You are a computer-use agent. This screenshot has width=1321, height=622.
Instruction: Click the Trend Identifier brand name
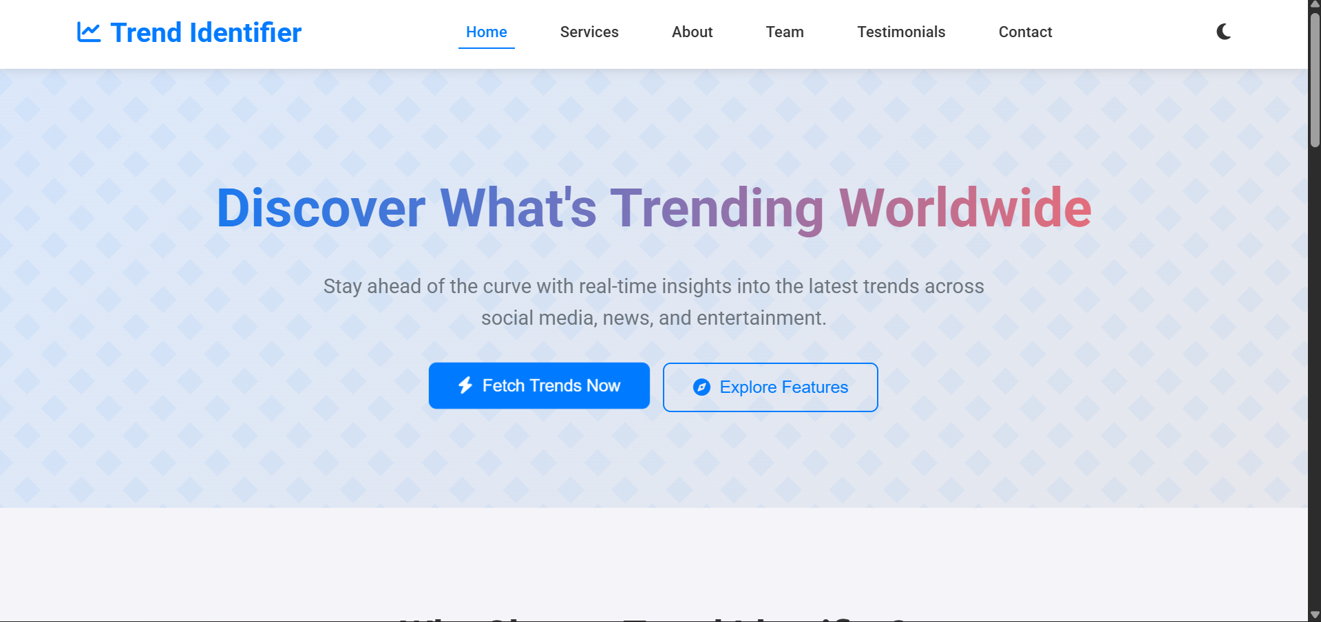point(206,32)
